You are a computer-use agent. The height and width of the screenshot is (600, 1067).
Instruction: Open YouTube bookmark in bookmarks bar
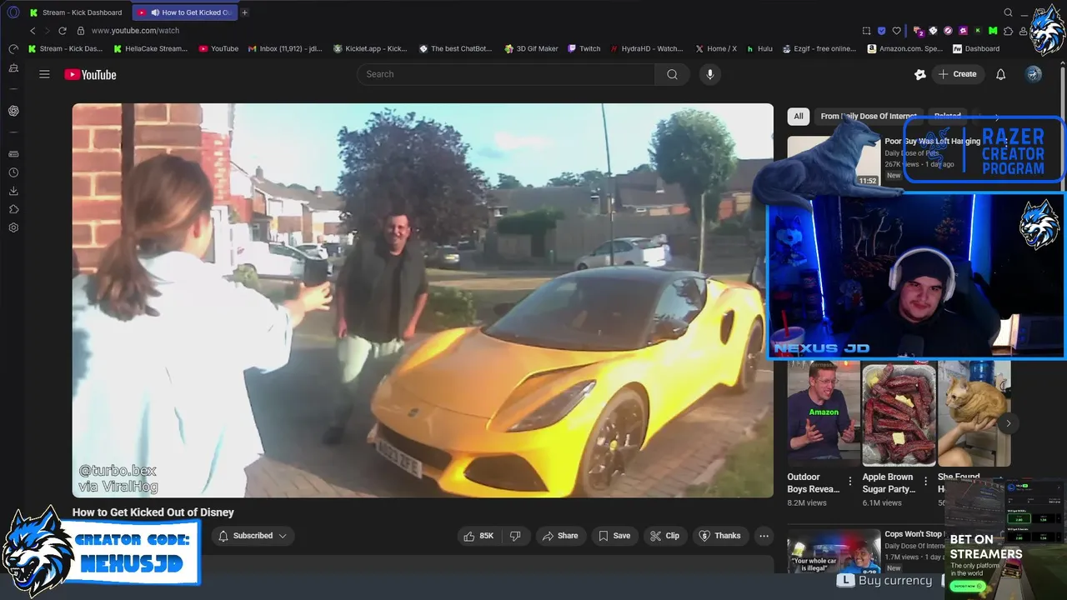tap(218, 49)
